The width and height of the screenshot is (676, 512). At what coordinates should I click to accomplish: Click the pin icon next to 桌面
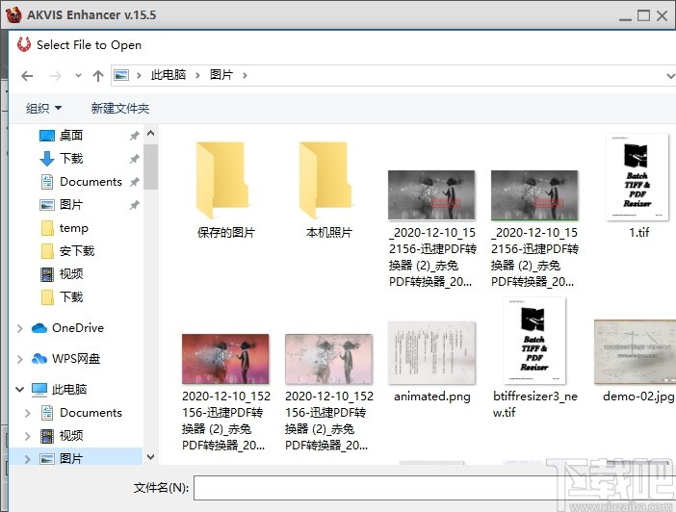click(135, 137)
